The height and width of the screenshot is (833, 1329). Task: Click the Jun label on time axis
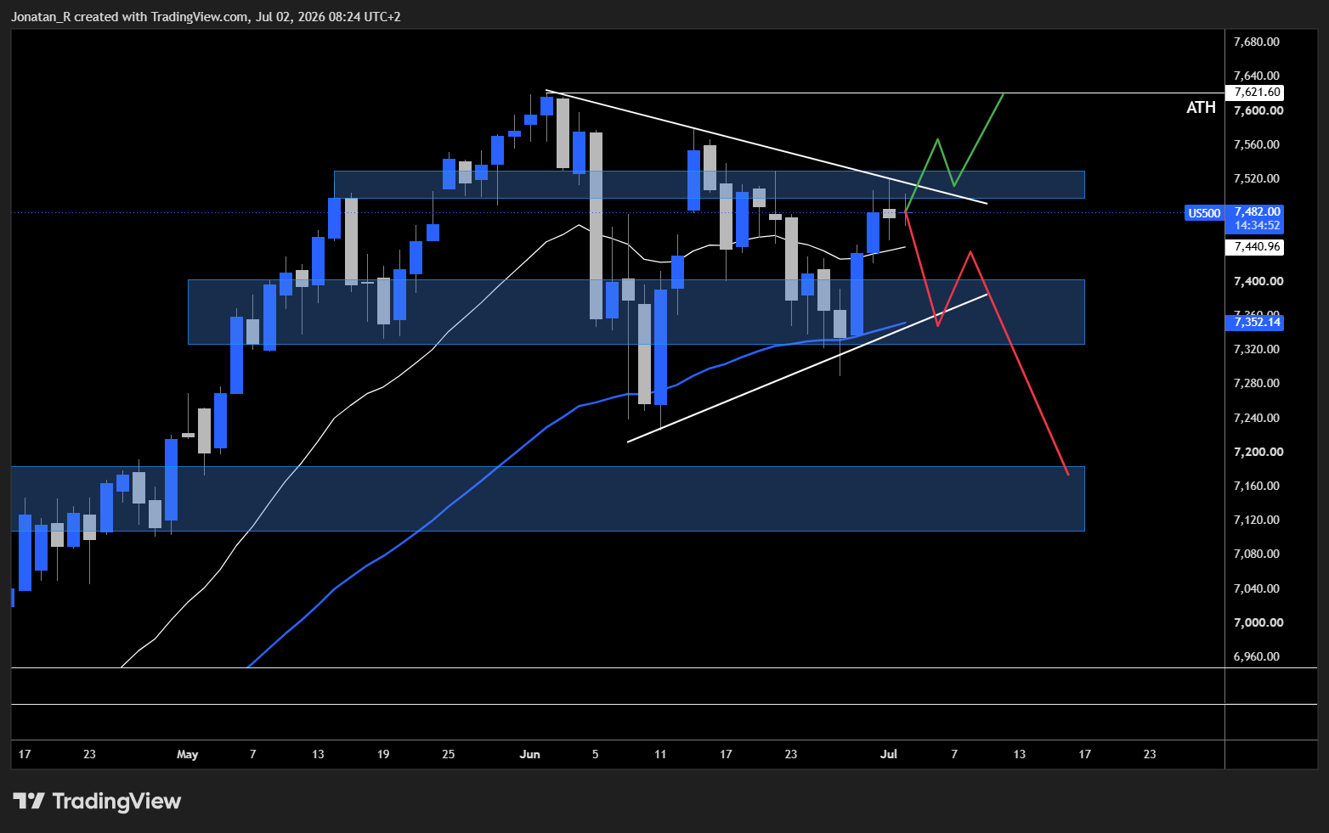[529, 754]
